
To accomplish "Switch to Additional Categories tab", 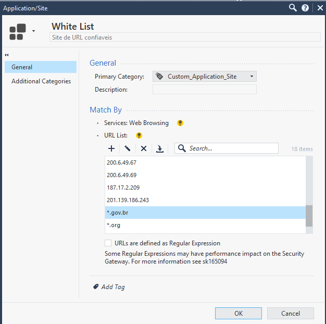I will (x=41, y=81).
